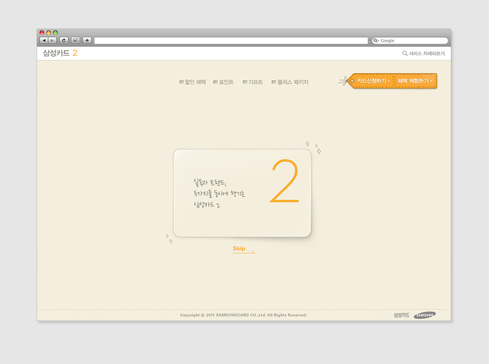Screen dimensions: 489x364
Task: Click the Skip link below the card
Action: pos(244,249)
